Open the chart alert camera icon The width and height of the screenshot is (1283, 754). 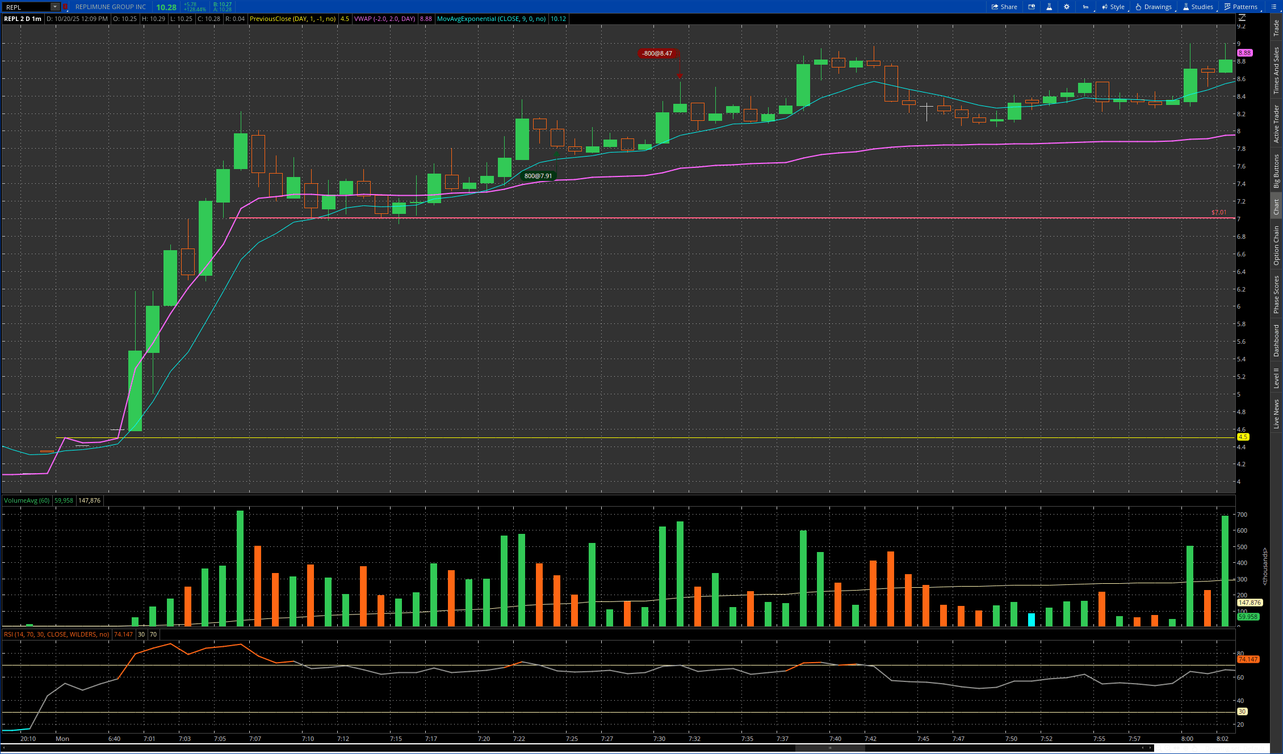[1032, 7]
